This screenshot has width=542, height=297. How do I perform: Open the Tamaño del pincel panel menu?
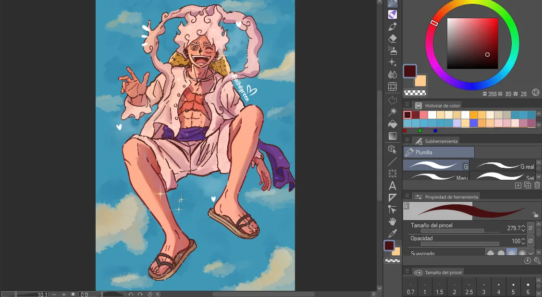click(407, 271)
